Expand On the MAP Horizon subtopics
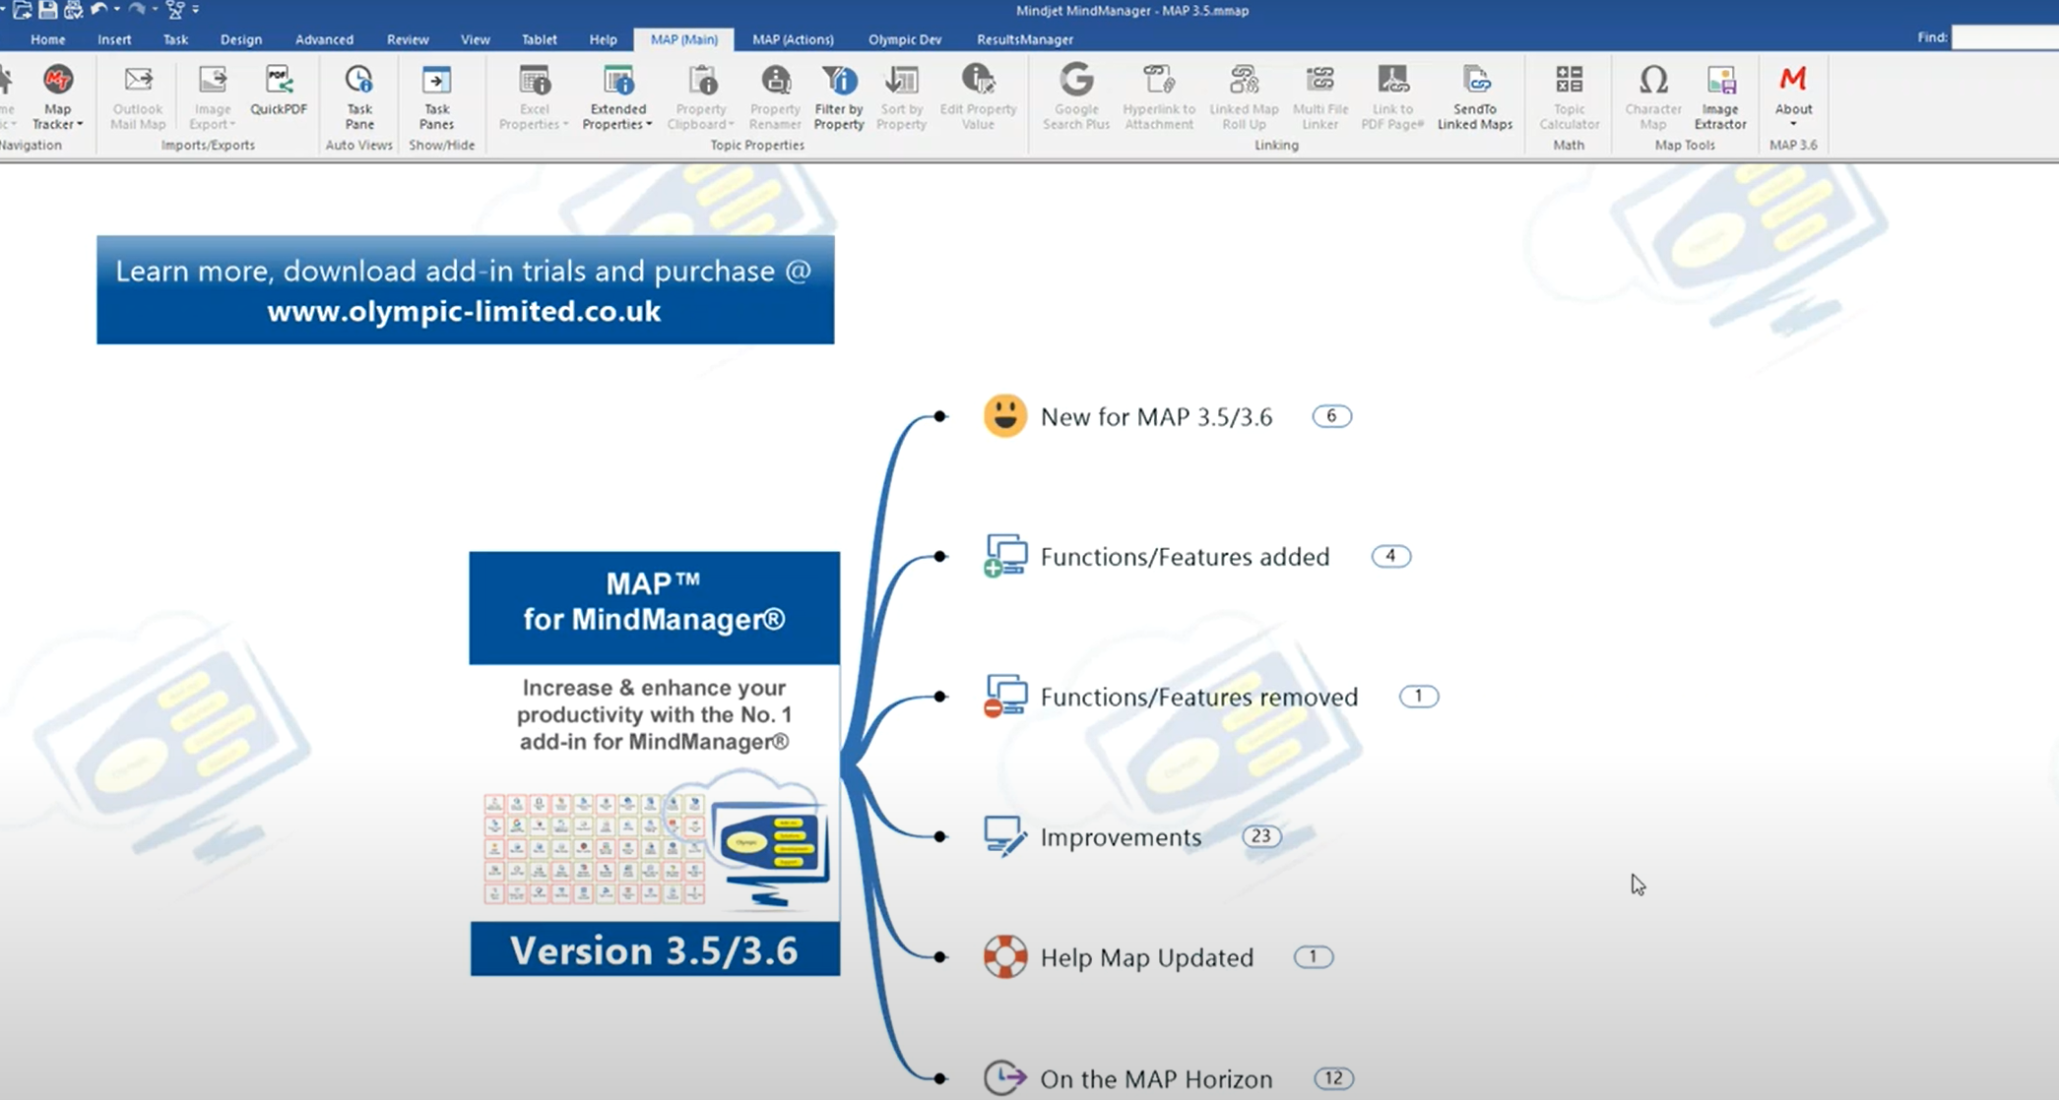The height and width of the screenshot is (1100, 2059). [x=1333, y=1078]
